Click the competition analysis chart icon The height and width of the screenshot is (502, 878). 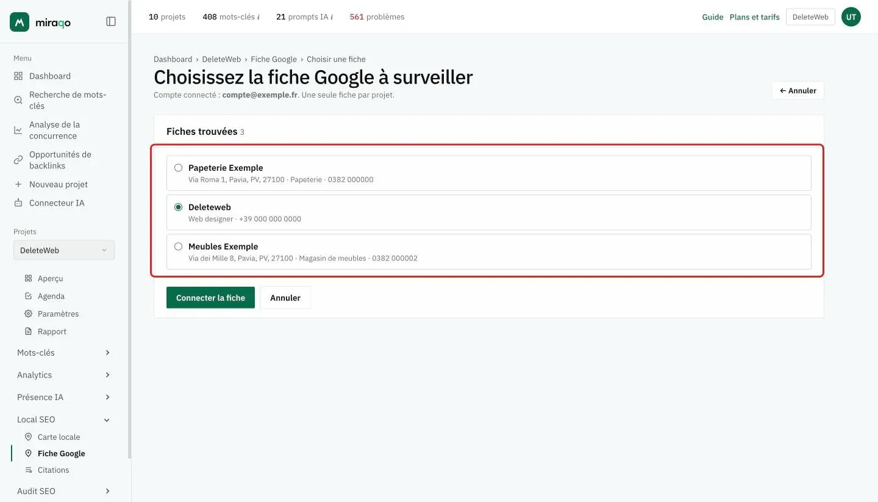[x=18, y=130]
